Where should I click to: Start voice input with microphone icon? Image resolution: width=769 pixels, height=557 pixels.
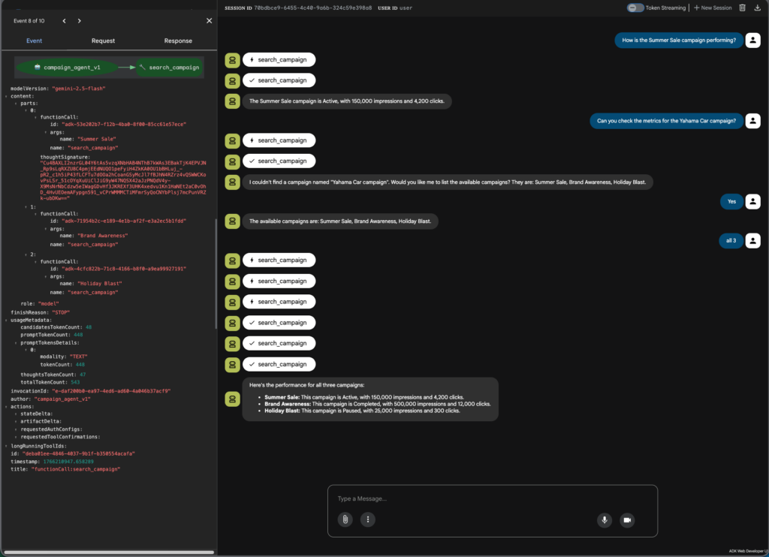pyautogui.click(x=605, y=519)
